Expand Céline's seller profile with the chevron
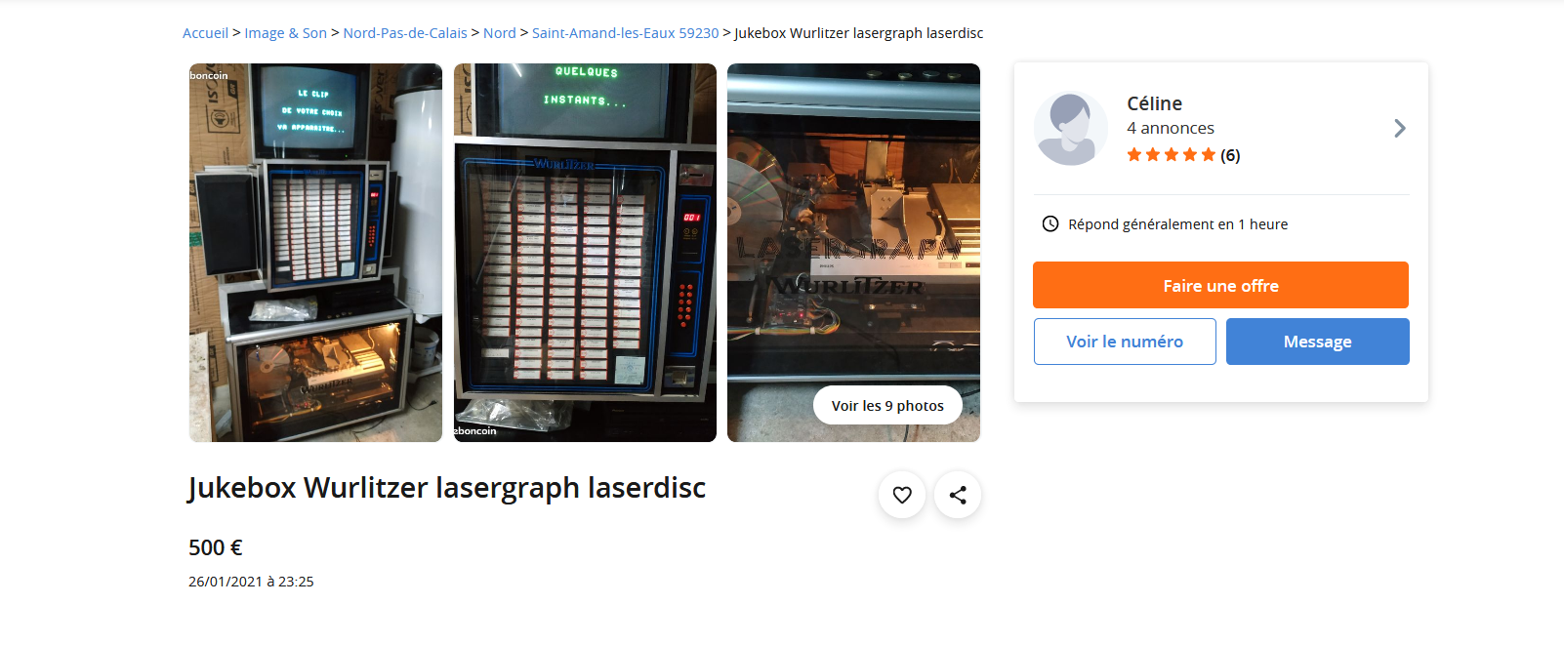Screen dimensions: 1564x645 pos(1400,128)
